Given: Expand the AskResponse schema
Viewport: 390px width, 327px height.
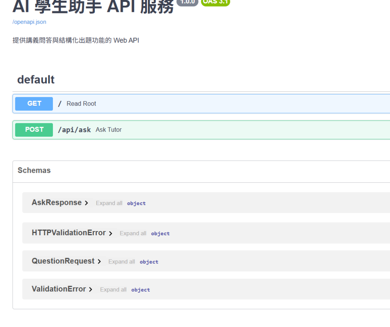Looking at the screenshot, I should tap(57, 203).
